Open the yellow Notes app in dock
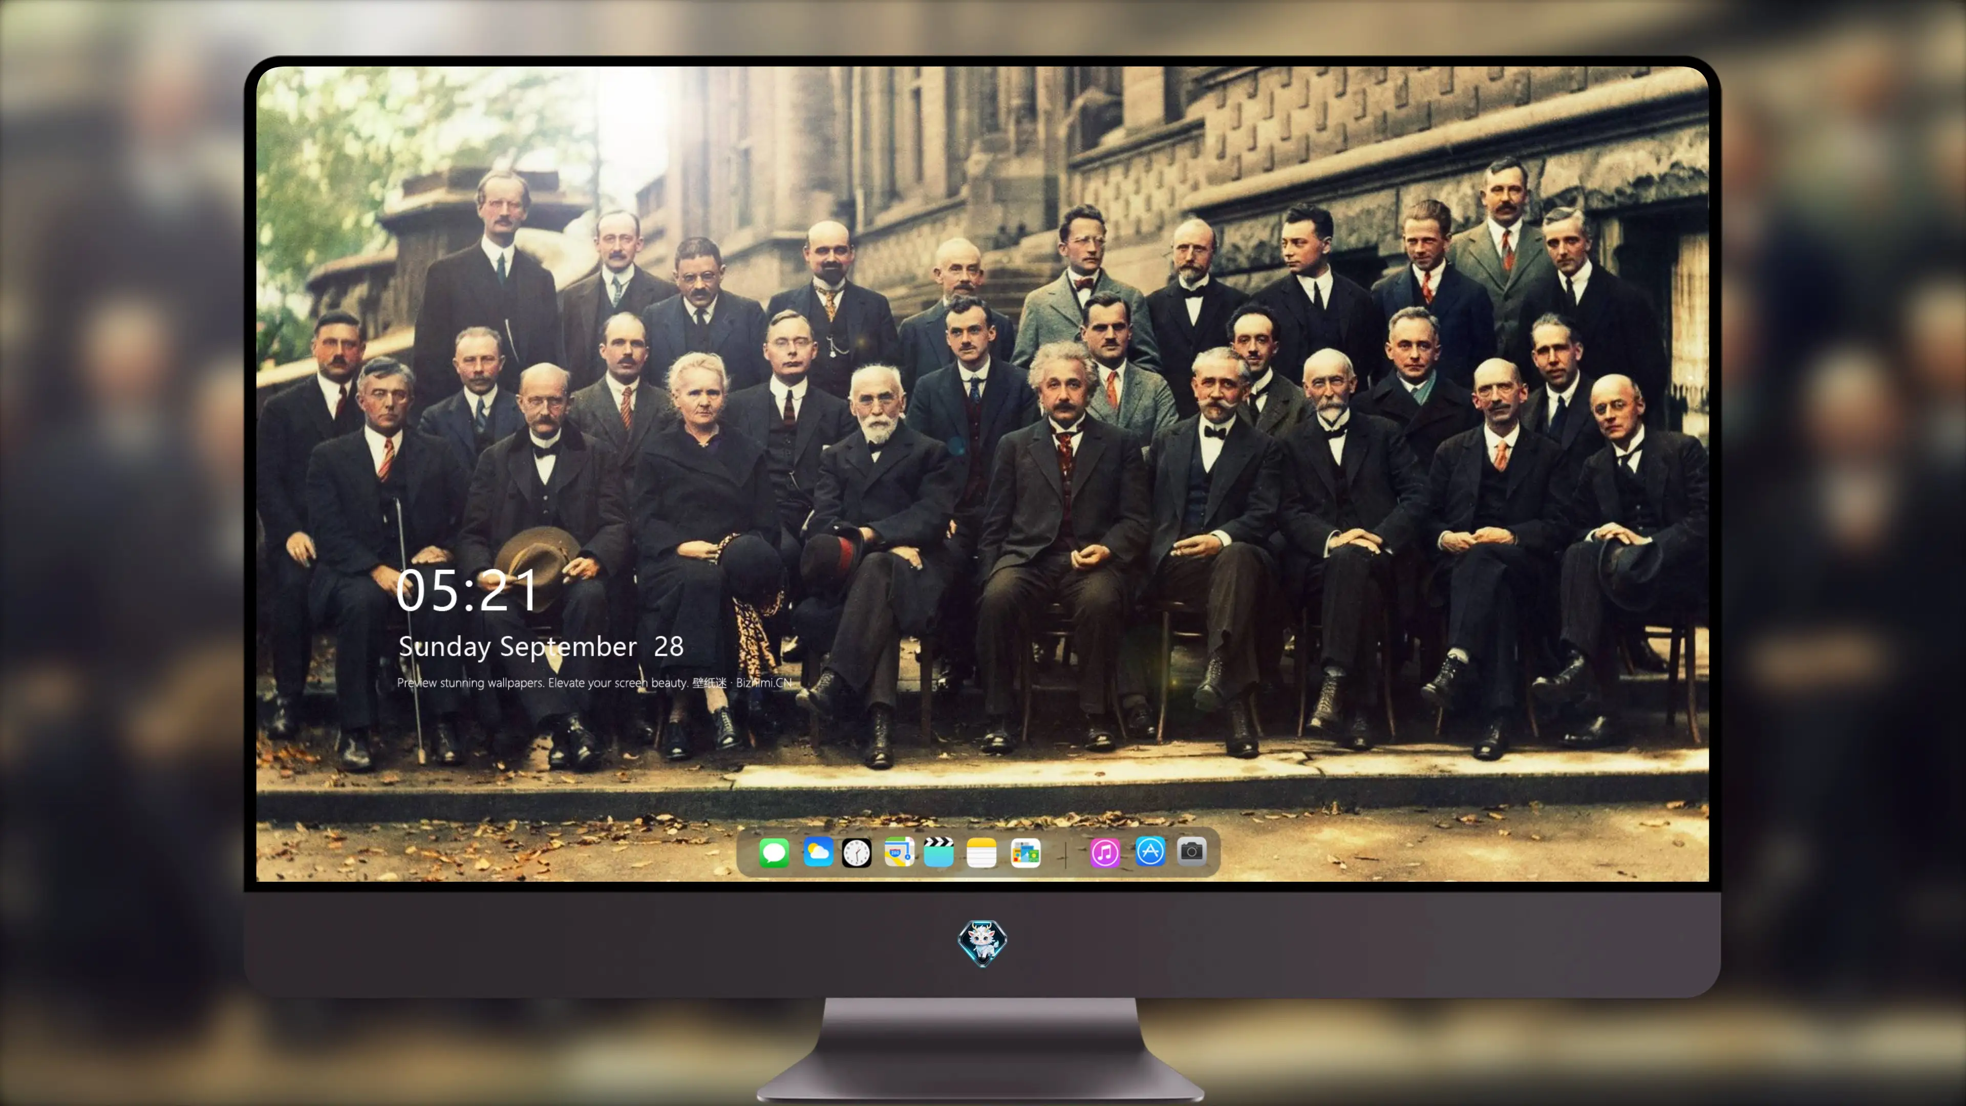1966x1106 pixels. click(x=981, y=853)
